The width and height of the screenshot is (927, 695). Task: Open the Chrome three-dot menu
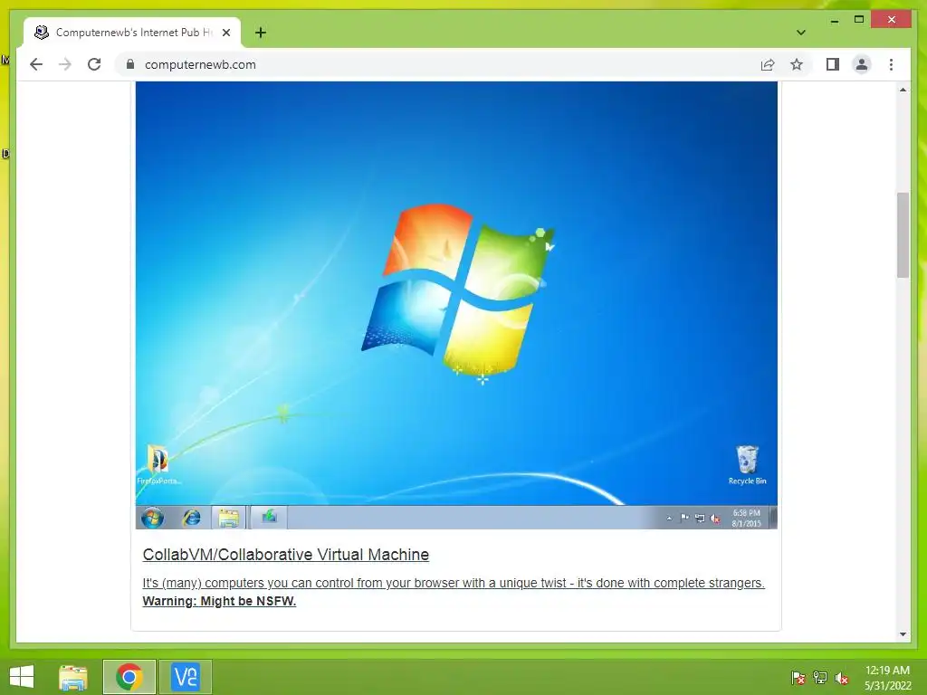[891, 64]
